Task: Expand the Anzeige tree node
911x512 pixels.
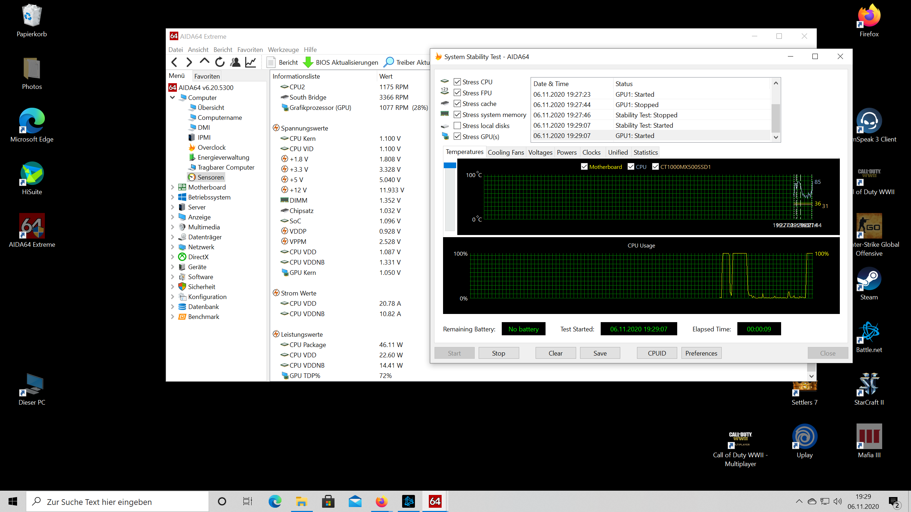Action: click(x=173, y=217)
